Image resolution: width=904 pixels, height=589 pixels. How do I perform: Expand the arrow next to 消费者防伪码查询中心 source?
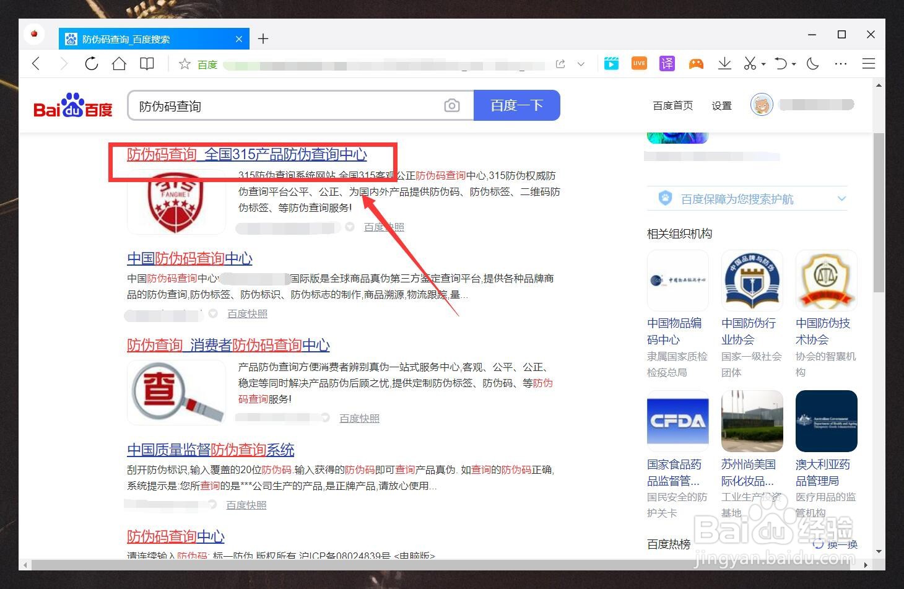click(x=326, y=418)
